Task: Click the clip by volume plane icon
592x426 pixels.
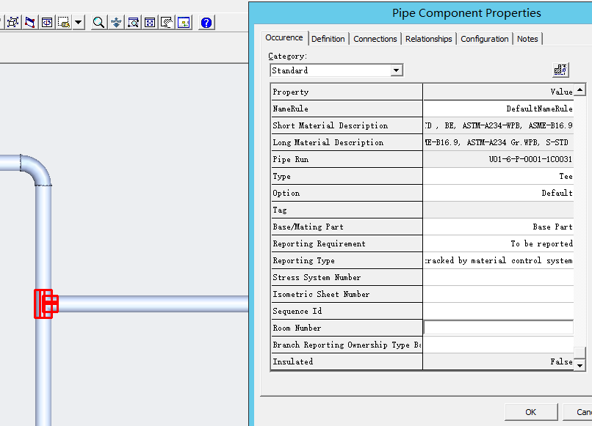Action: 30,23
